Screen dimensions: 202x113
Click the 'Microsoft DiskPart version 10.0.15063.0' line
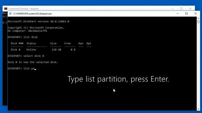[x=39, y=21]
